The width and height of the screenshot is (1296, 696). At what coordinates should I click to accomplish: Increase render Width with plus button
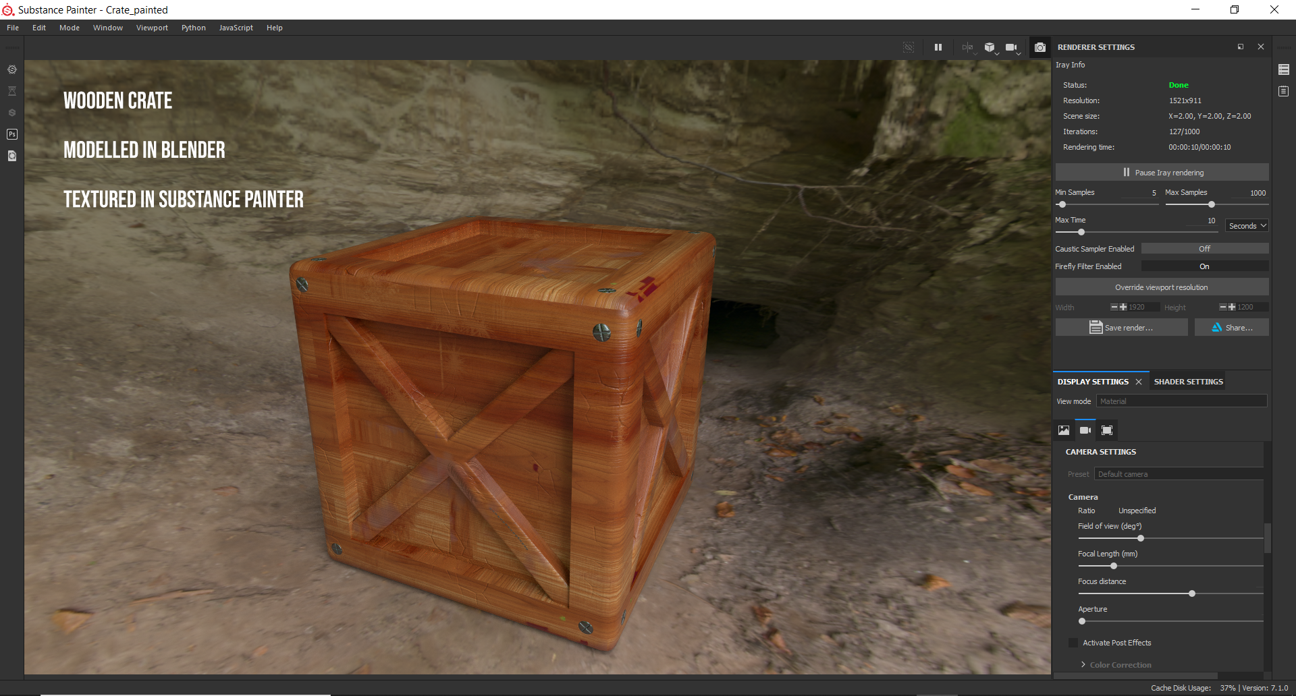coord(1123,307)
